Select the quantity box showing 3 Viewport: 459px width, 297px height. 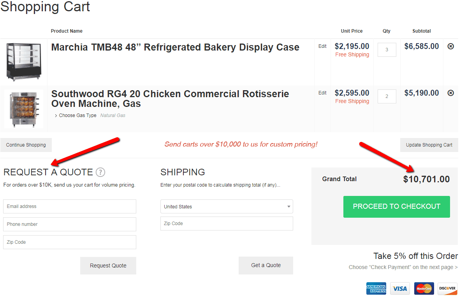click(x=387, y=50)
